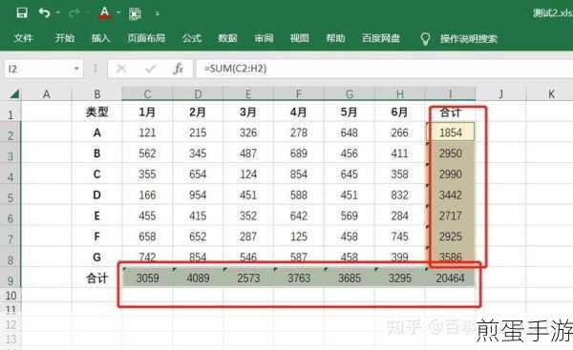The width and height of the screenshot is (573, 350).
Task: Click the Undo arrow icon
Action: [44, 13]
